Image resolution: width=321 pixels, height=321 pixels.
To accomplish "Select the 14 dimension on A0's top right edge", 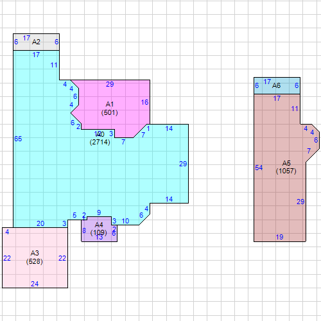I will coord(169,128).
